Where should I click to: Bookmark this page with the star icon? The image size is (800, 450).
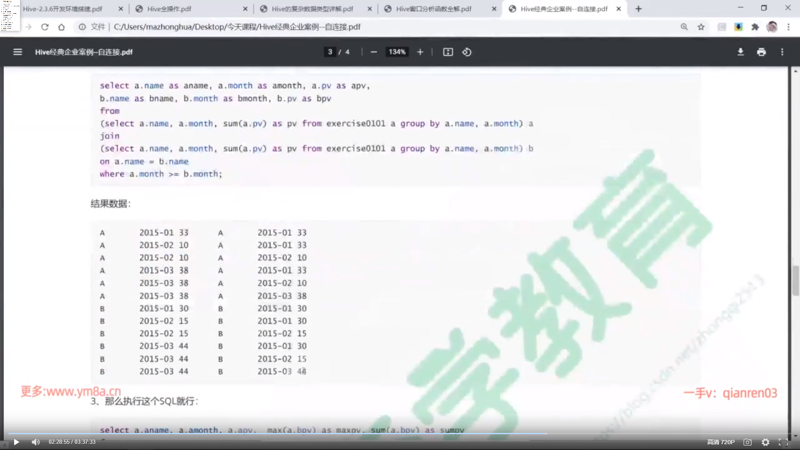tap(701, 27)
